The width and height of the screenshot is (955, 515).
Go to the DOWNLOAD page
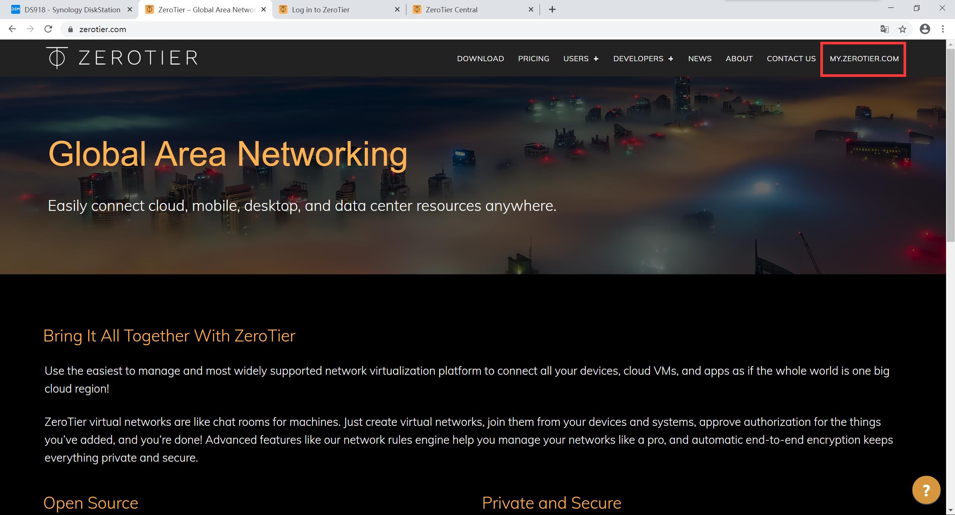point(480,59)
